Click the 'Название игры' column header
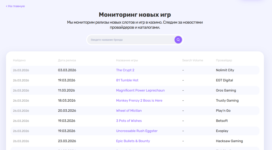 127,60
